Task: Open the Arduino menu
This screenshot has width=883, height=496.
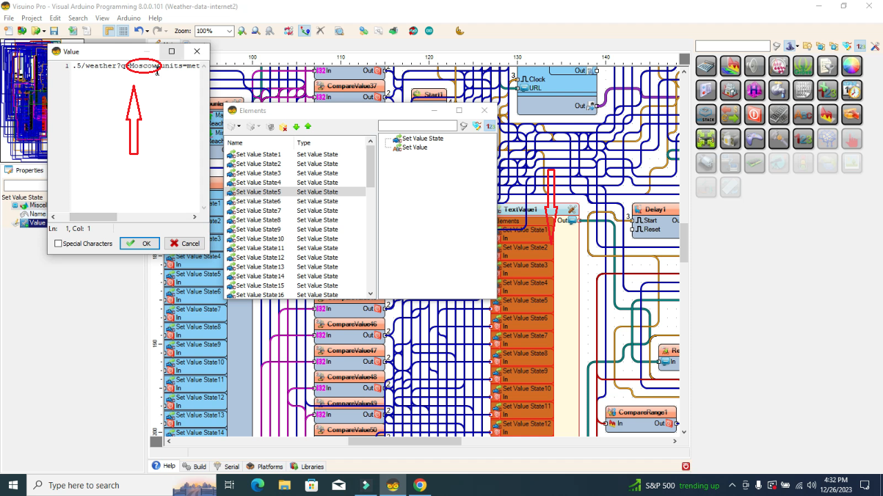Action: (x=129, y=18)
